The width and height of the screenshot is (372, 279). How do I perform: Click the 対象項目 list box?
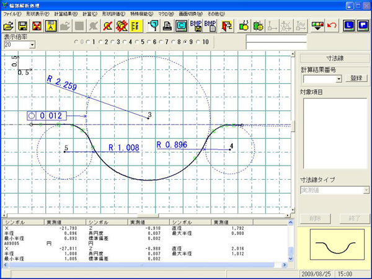pyautogui.click(x=335, y=133)
